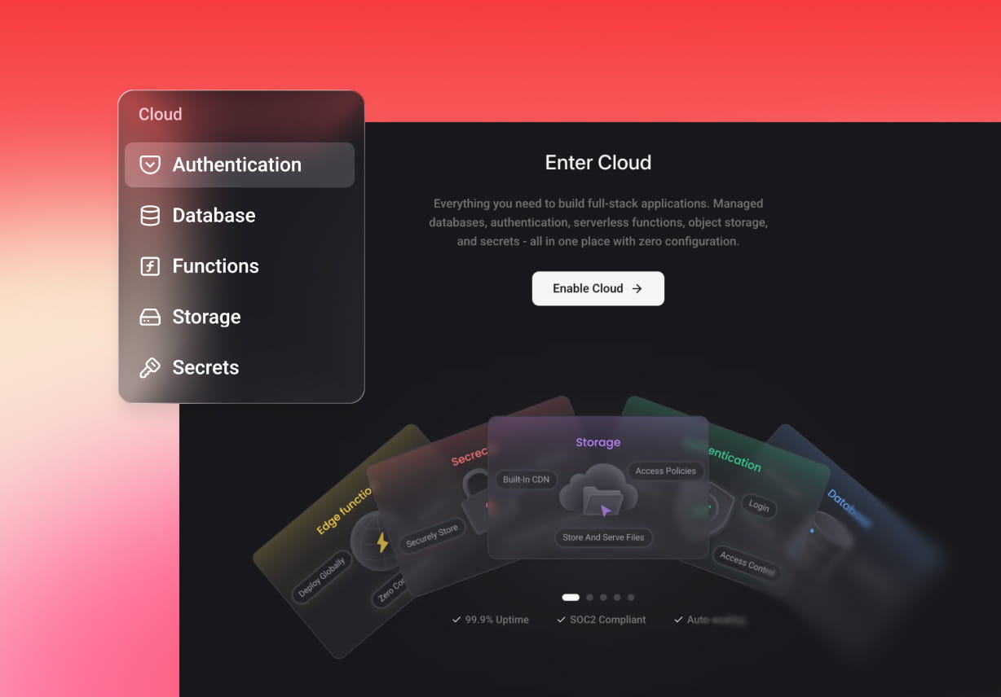Click the Secrets key icon
Viewport: 1001px width, 697px height.
coord(150,368)
